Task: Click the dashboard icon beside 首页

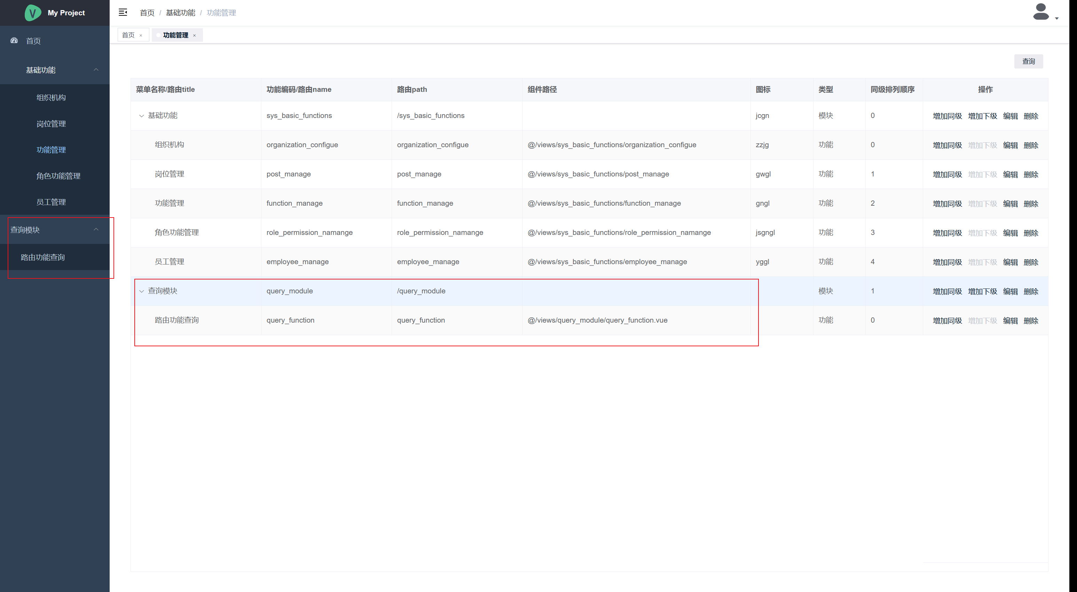Action: (14, 41)
